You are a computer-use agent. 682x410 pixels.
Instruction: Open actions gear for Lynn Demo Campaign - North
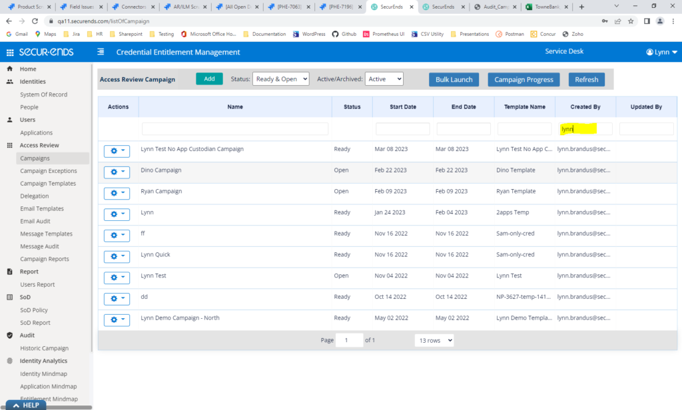point(117,320)
